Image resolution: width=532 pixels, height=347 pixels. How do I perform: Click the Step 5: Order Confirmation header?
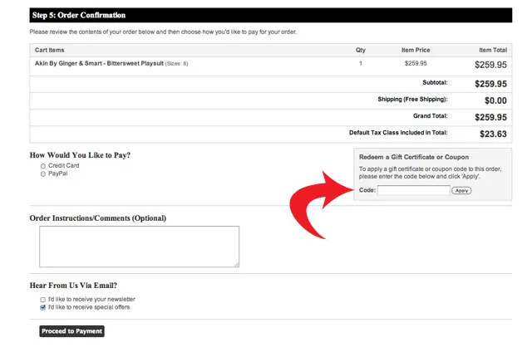[79, 15]
